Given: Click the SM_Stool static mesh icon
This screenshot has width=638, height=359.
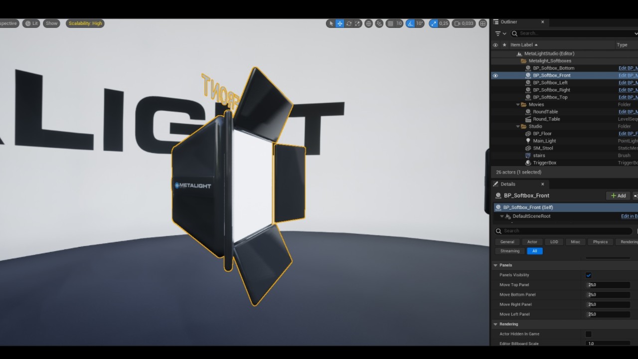Looking at the screenshot, I should pos(528,149).
